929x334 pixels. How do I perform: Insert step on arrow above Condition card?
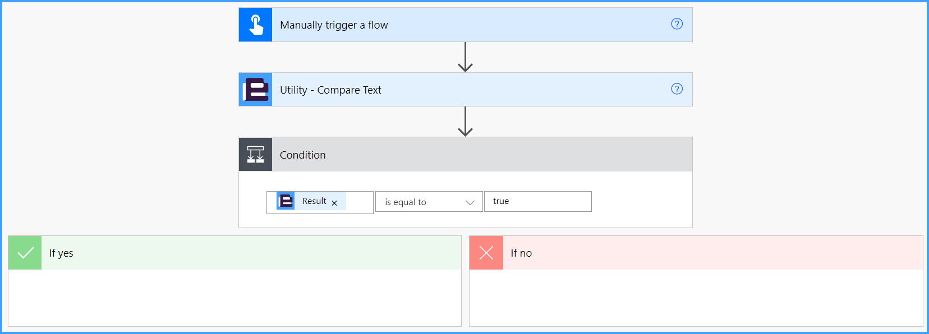click(x=465, y=122)
